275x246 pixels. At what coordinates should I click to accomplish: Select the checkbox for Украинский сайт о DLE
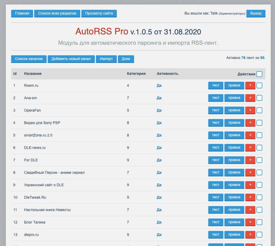(x=259, y=185)
